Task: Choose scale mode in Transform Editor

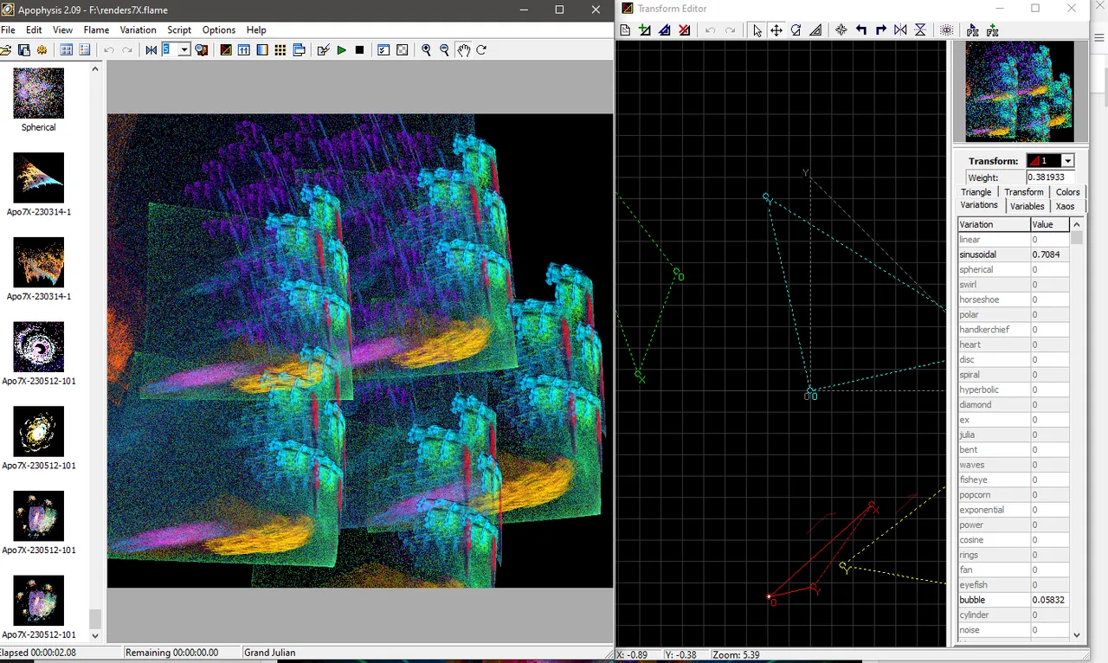Action: point(815,30)
